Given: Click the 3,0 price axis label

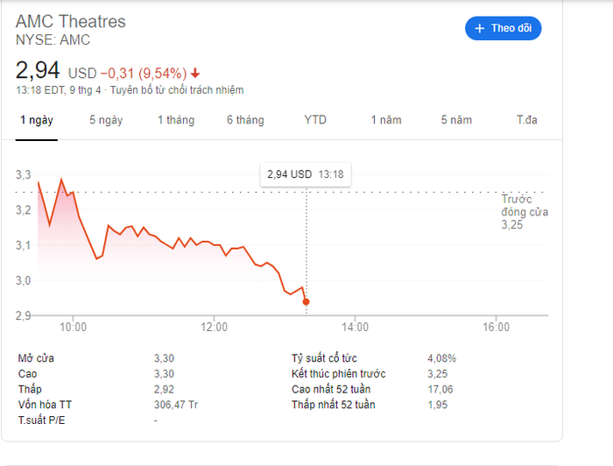Looking at the screenshot, I should 23,280.
